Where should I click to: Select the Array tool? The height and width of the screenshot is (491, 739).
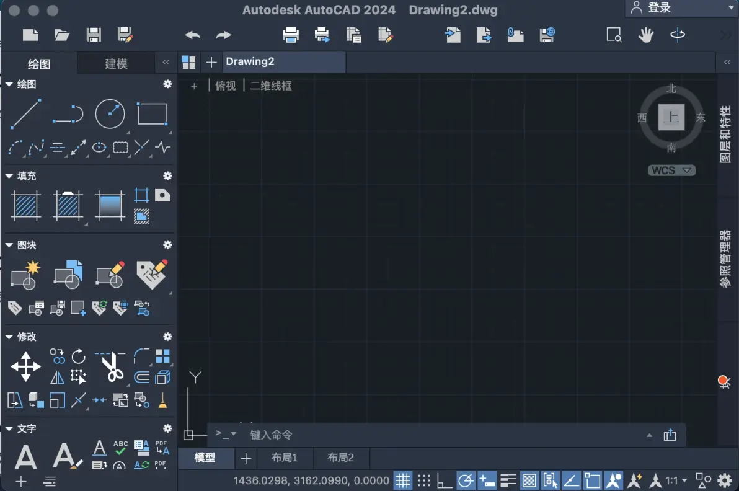(162, 356)
